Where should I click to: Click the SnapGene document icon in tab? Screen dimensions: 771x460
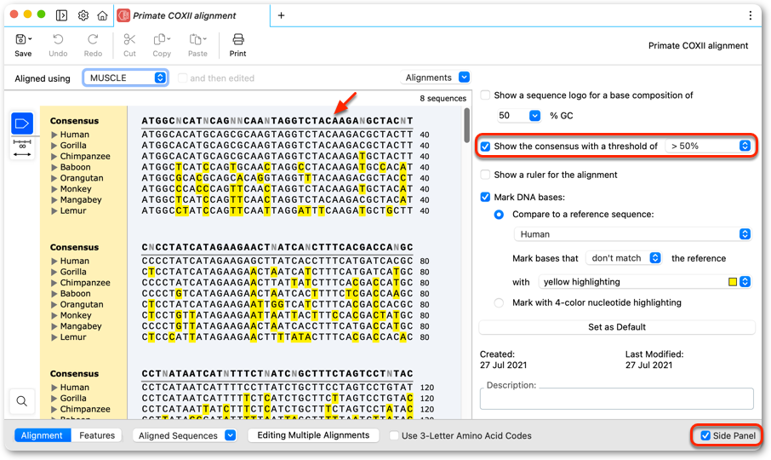(123, 15)
